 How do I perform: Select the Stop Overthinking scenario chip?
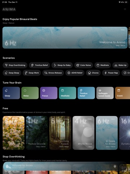[15, 65]
